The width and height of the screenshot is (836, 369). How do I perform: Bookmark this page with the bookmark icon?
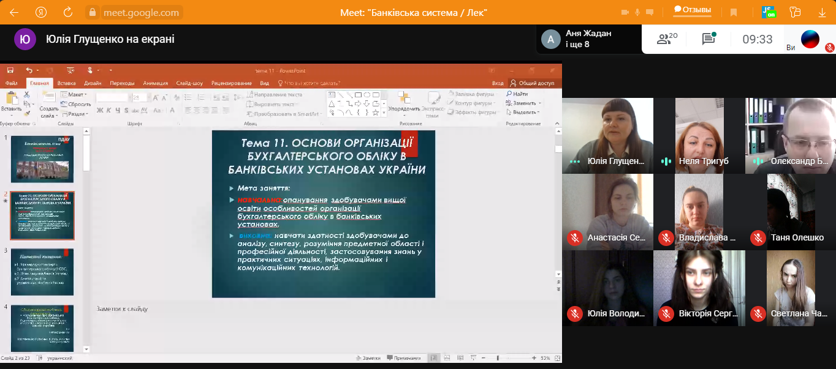coord(733,12)
